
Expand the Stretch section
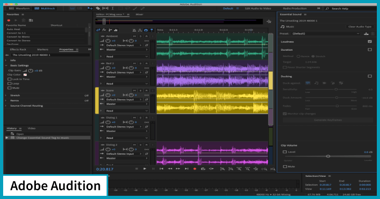[6, 96]
